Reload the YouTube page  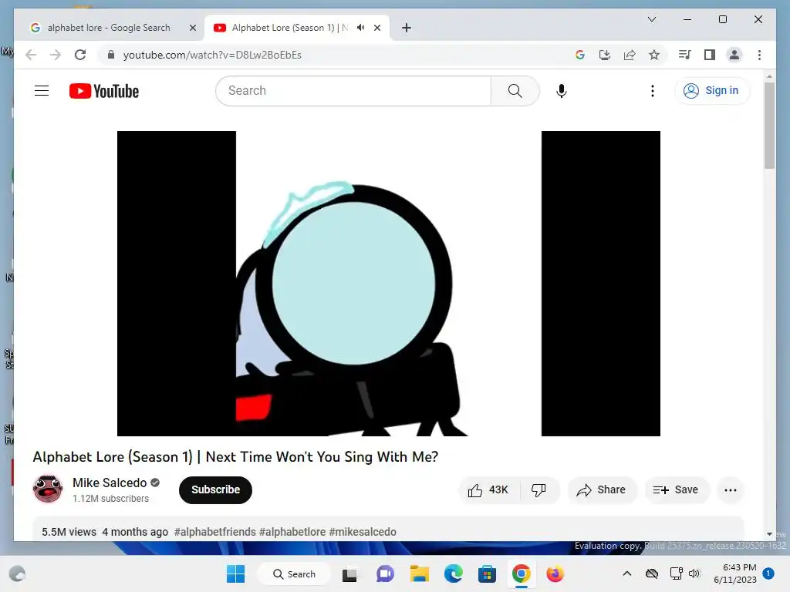80,55
